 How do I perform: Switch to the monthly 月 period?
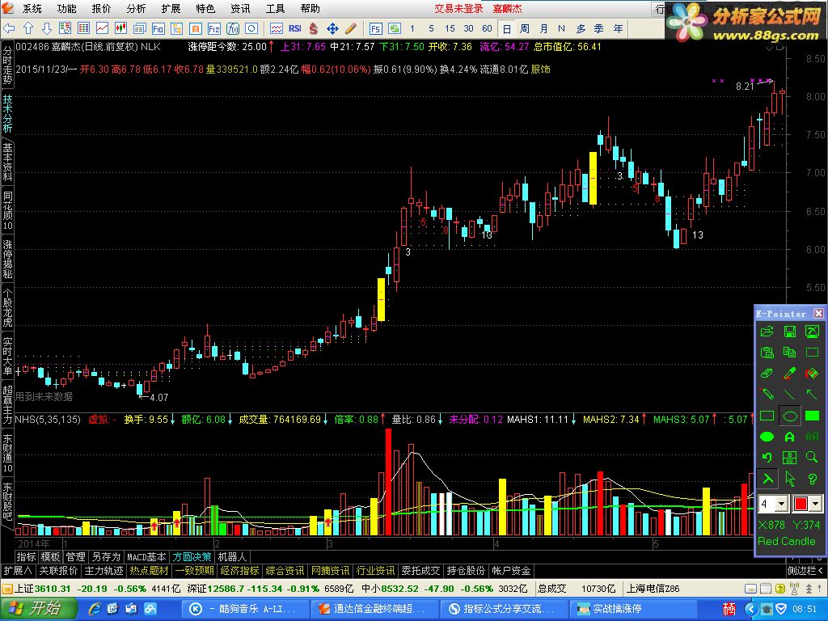click(543, 28)
